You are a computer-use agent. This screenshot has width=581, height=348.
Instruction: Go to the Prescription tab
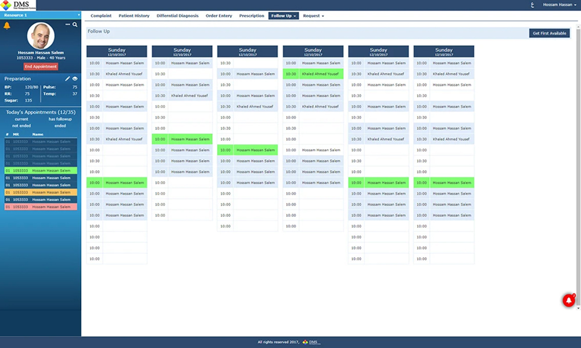pos(252,16)
